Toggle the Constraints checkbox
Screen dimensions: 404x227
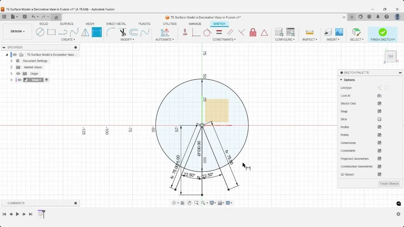click(x=379, y=151)
